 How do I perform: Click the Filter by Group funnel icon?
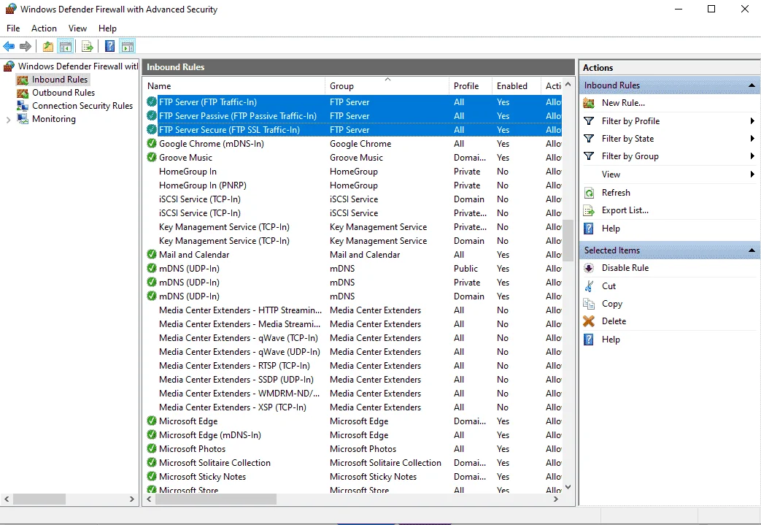coord(589,156)
